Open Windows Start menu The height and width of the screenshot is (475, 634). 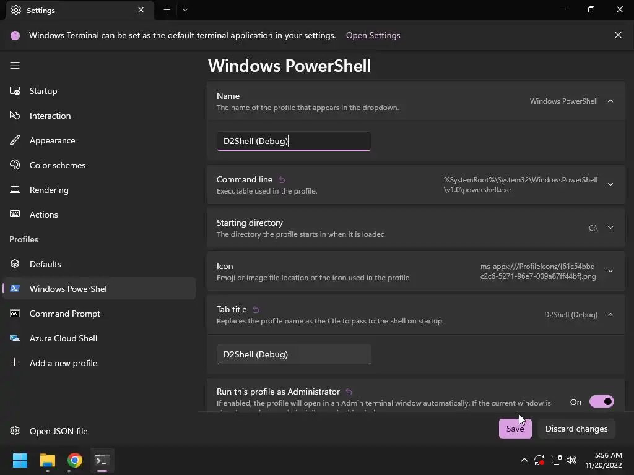pos(20,460)
